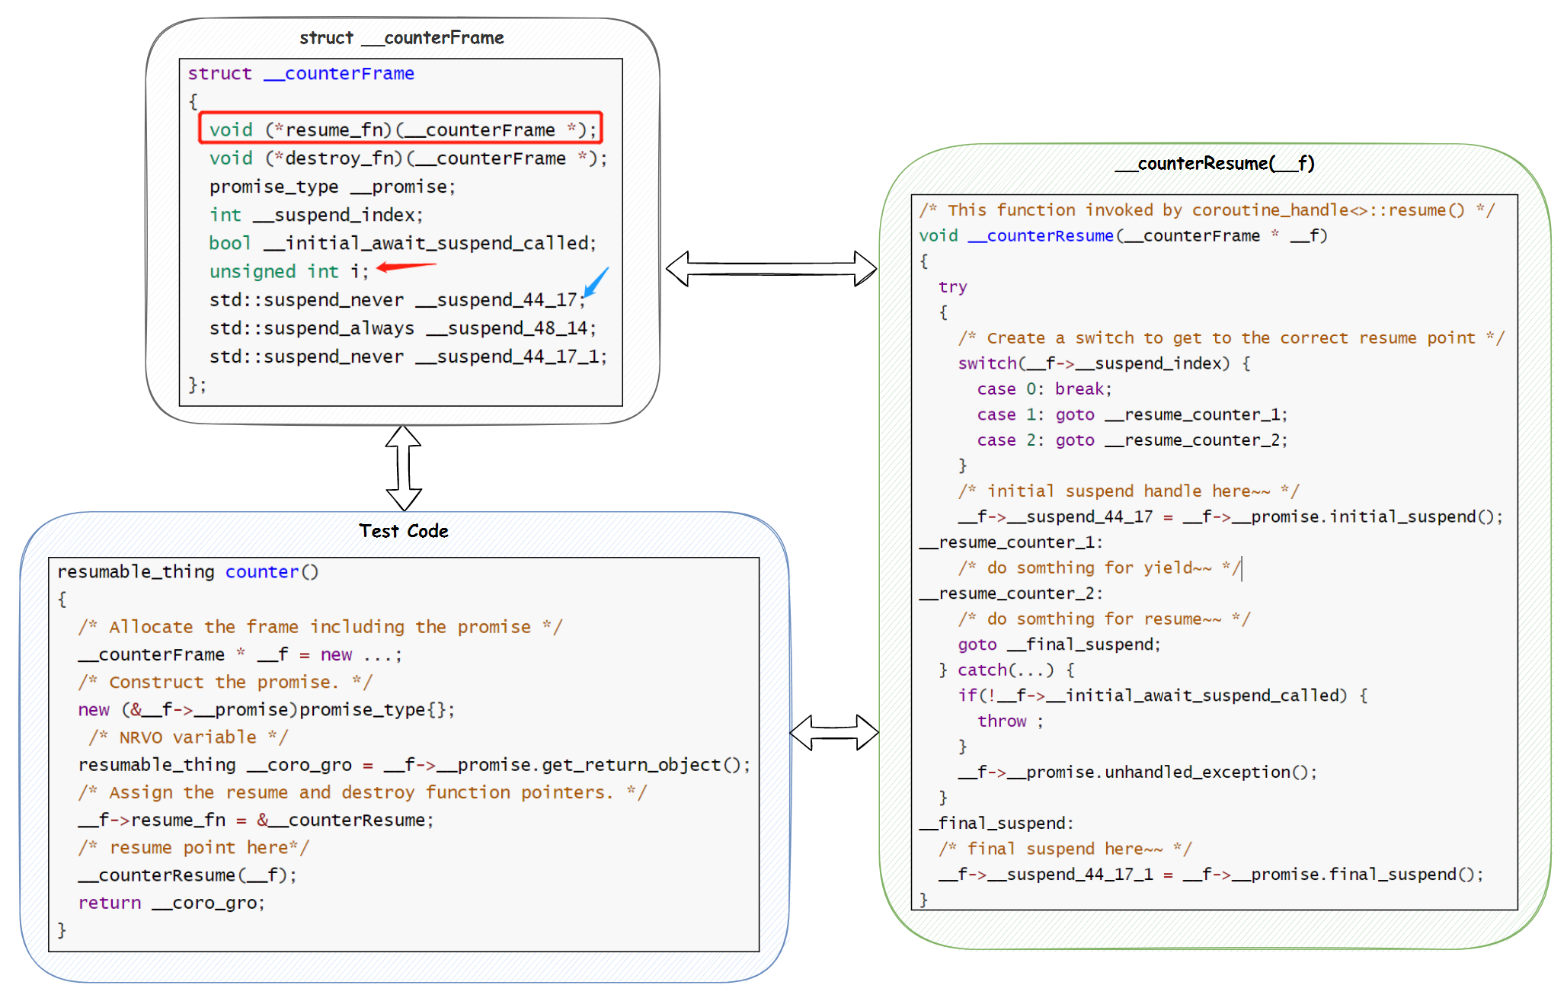This screenshot has height=998, width=1567.
Task: Click the red arrow pointing at unsigned int i
Action: (406, 267)
